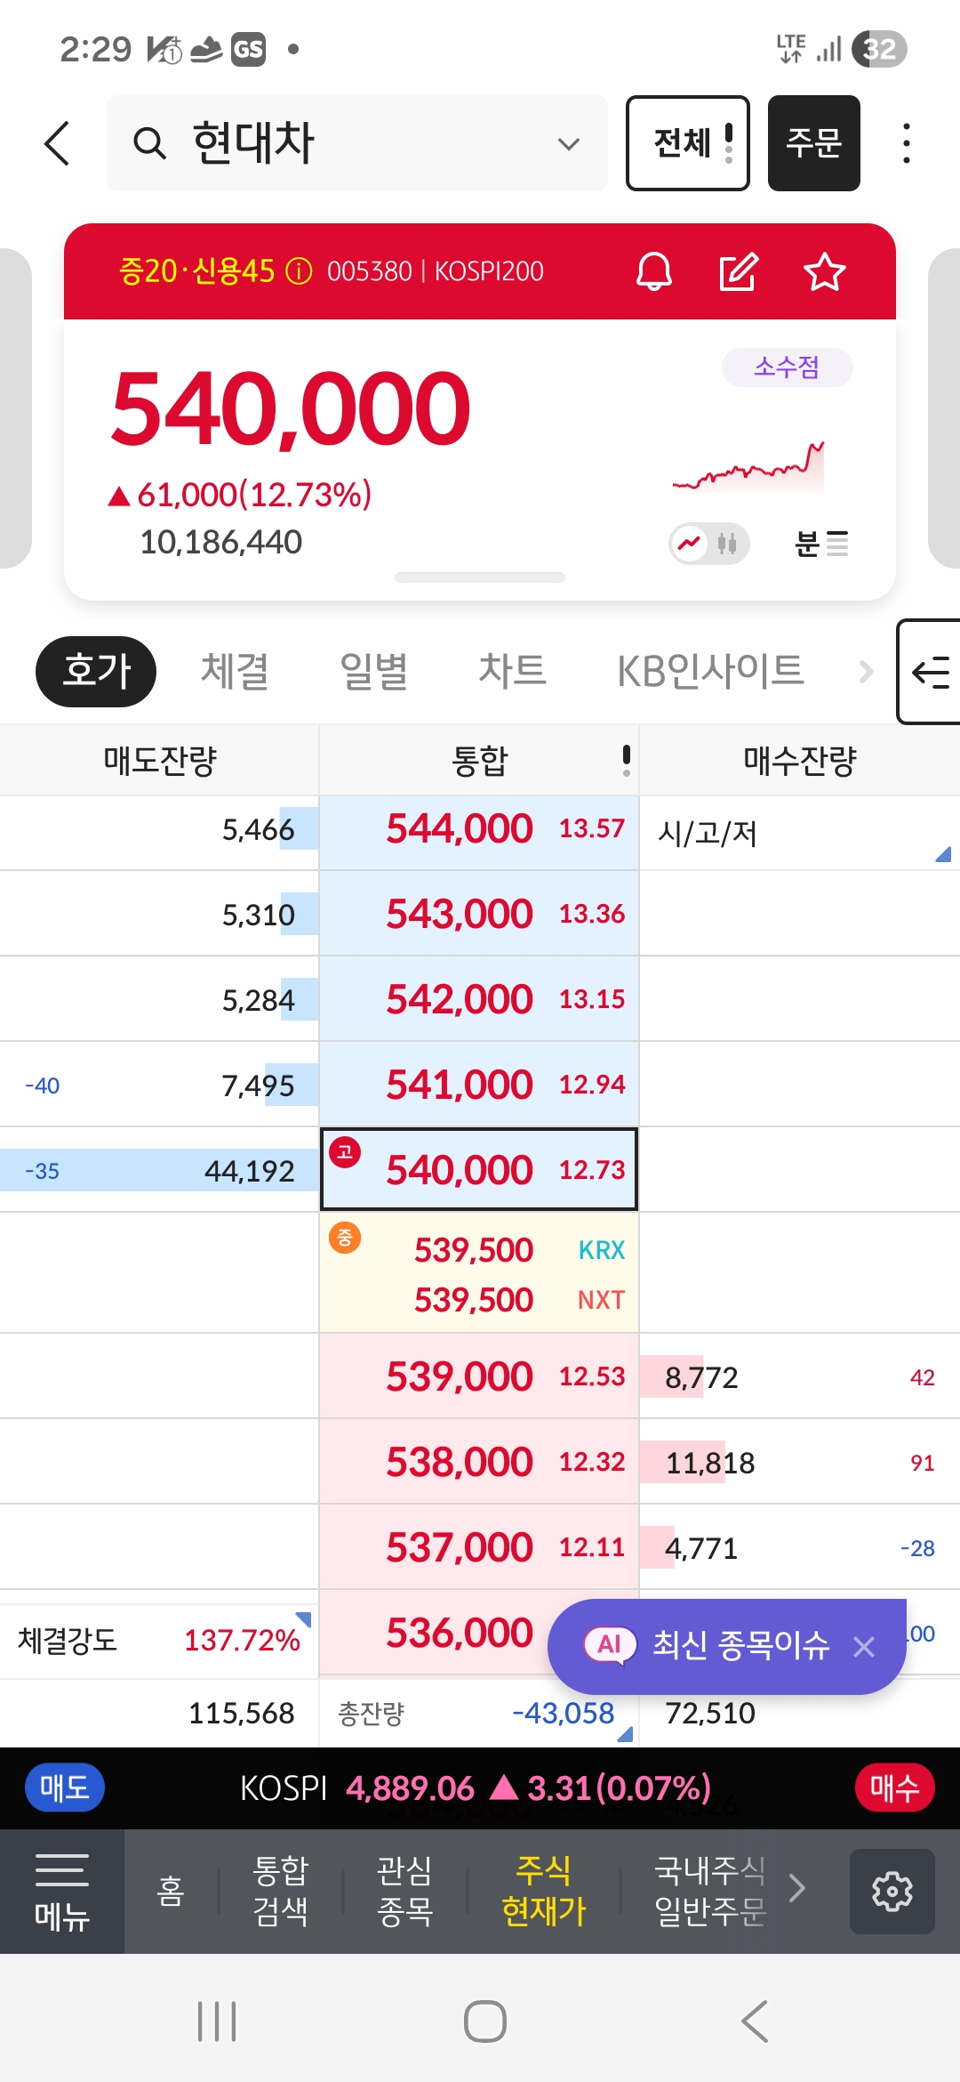Screen dimensions: 960x2082
Task: Tap the info icon next to 신용45
Action: pyautogui.click(x=299, y=271)
